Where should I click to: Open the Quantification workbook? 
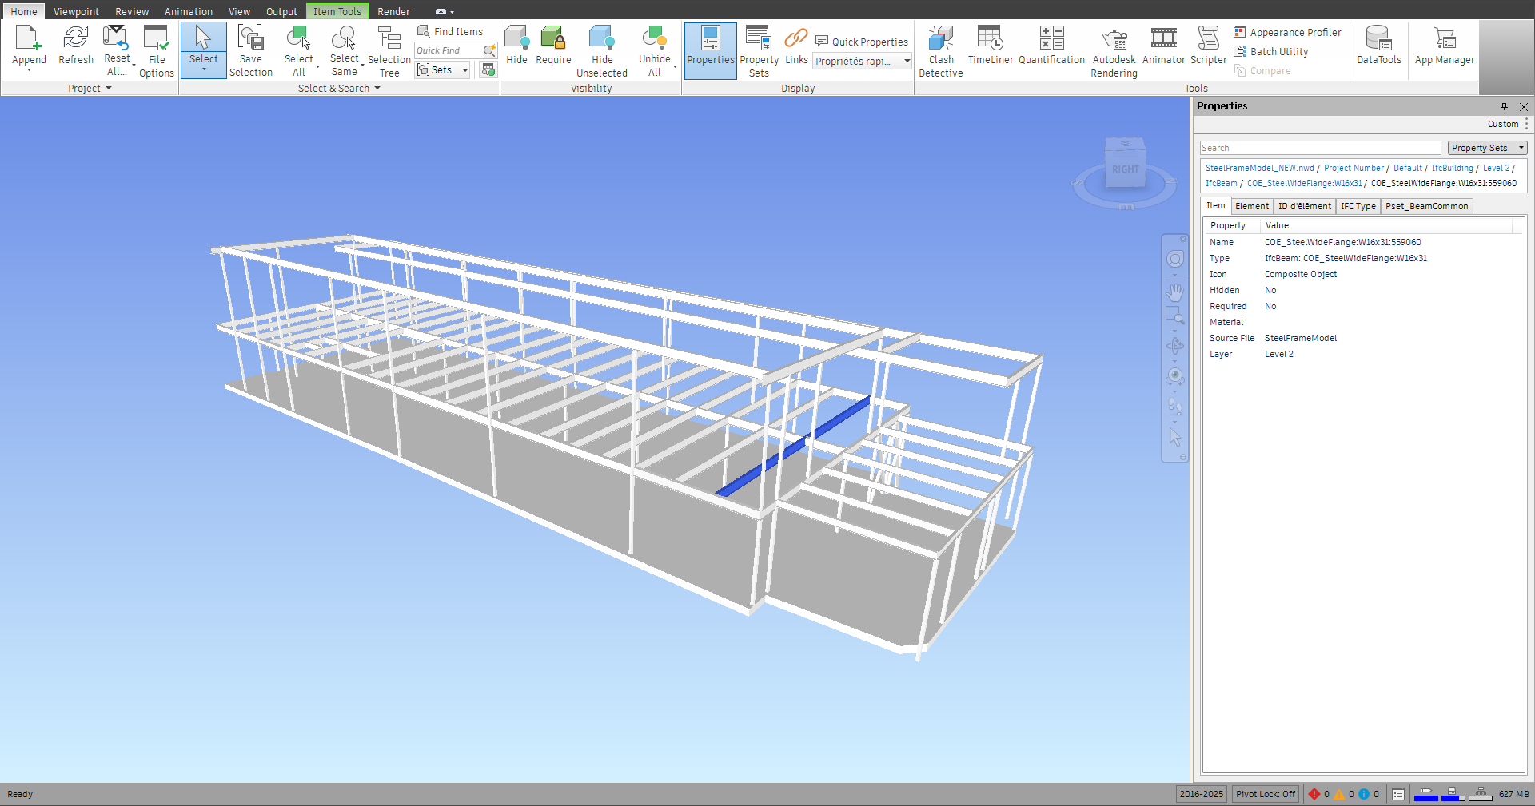point(1051,46)
